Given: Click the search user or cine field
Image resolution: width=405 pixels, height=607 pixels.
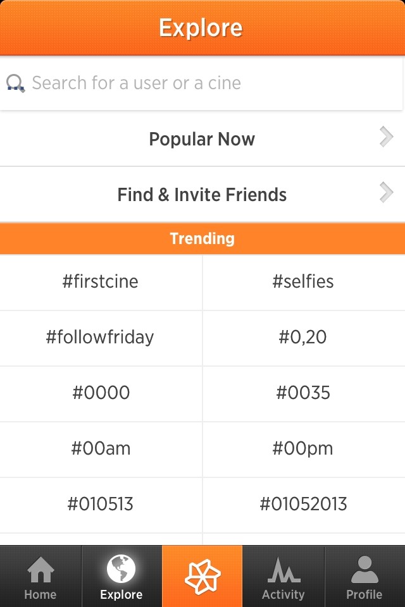Looking at the screenshot, I should (209, 83).
